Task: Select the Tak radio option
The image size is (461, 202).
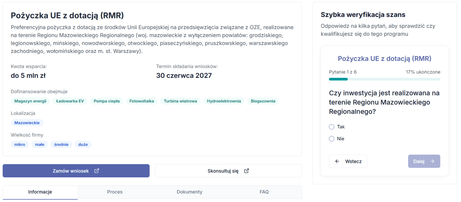Action: 331,127
